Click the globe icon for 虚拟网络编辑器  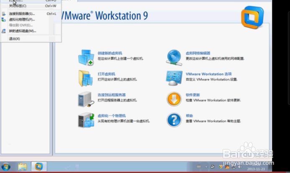point(174,57)
